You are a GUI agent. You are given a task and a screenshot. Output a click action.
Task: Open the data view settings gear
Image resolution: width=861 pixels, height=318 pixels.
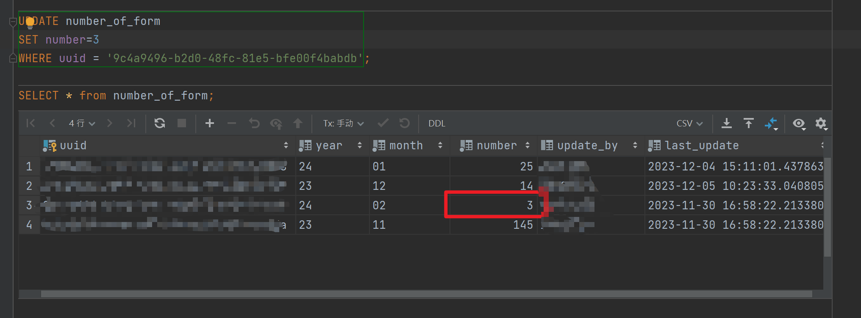pyautogui.click(x=821, y=123)
